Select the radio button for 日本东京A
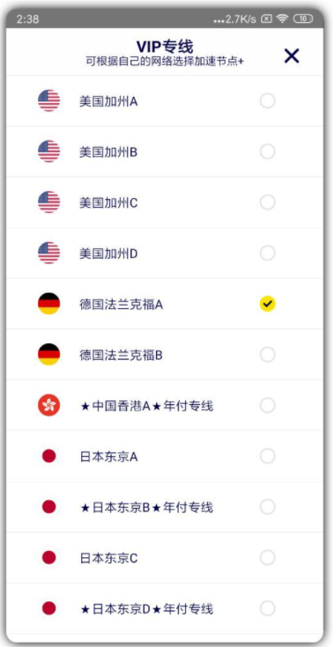 click(x=268, y=456)
